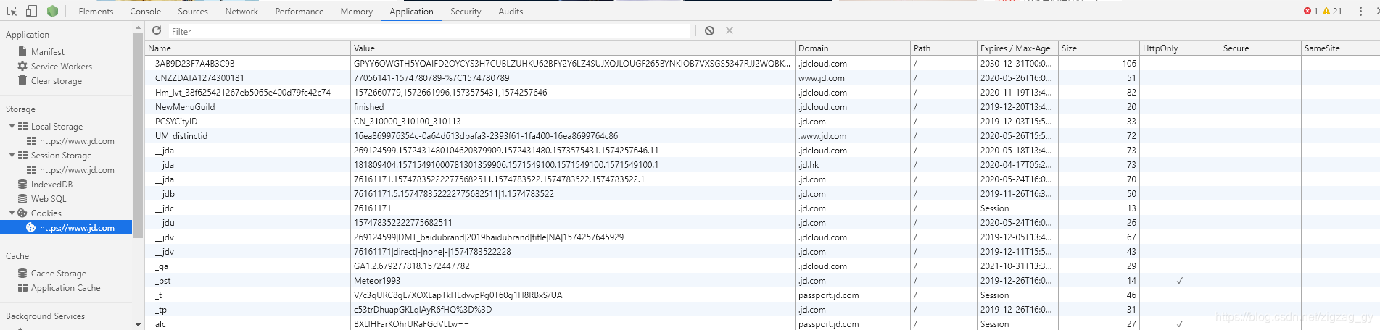This screenshot has height=330, width=1380.
Task: Collapse the Local Storage tree node
Action: click(x=12, y=127)
